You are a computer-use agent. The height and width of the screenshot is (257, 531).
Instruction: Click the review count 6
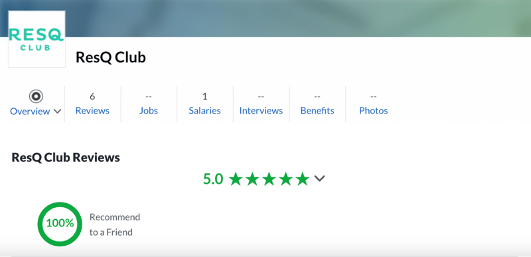coord(92,96)
